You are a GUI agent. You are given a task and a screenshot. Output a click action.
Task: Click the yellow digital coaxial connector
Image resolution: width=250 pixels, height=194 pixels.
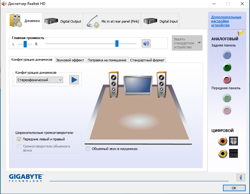pyautogui.click(x=223, y=153)
